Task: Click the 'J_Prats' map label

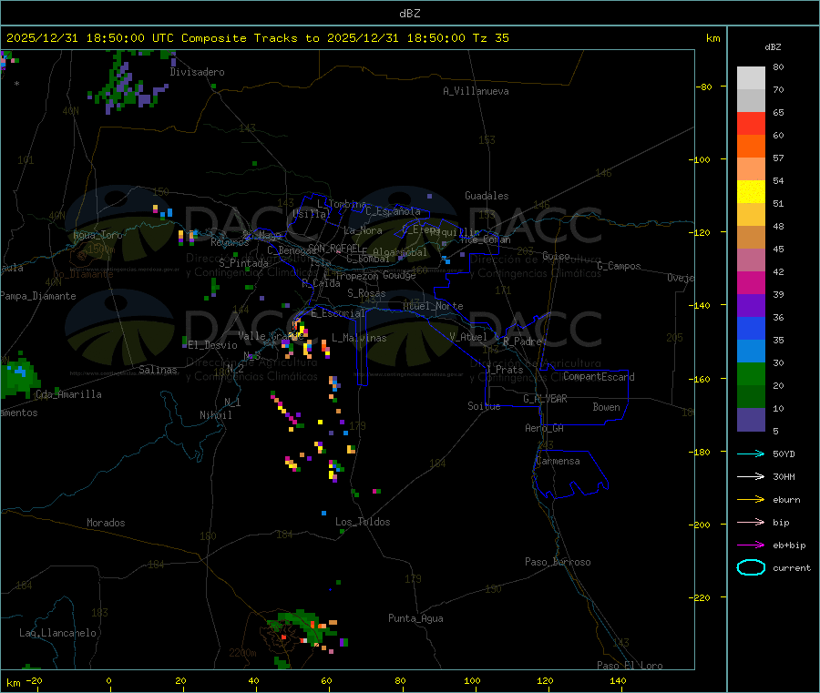Action: (505, 370)
